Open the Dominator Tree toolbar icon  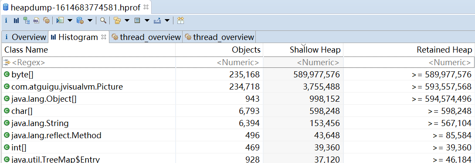click(x=27, y=20)
